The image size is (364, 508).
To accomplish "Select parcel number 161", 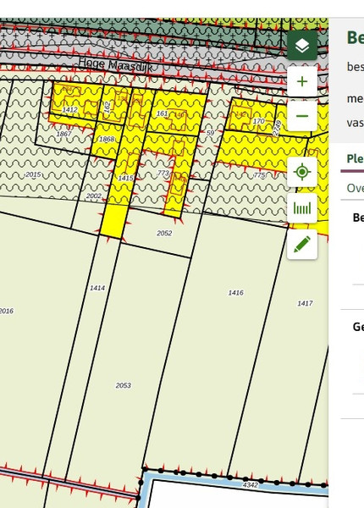I will (162, 113).
